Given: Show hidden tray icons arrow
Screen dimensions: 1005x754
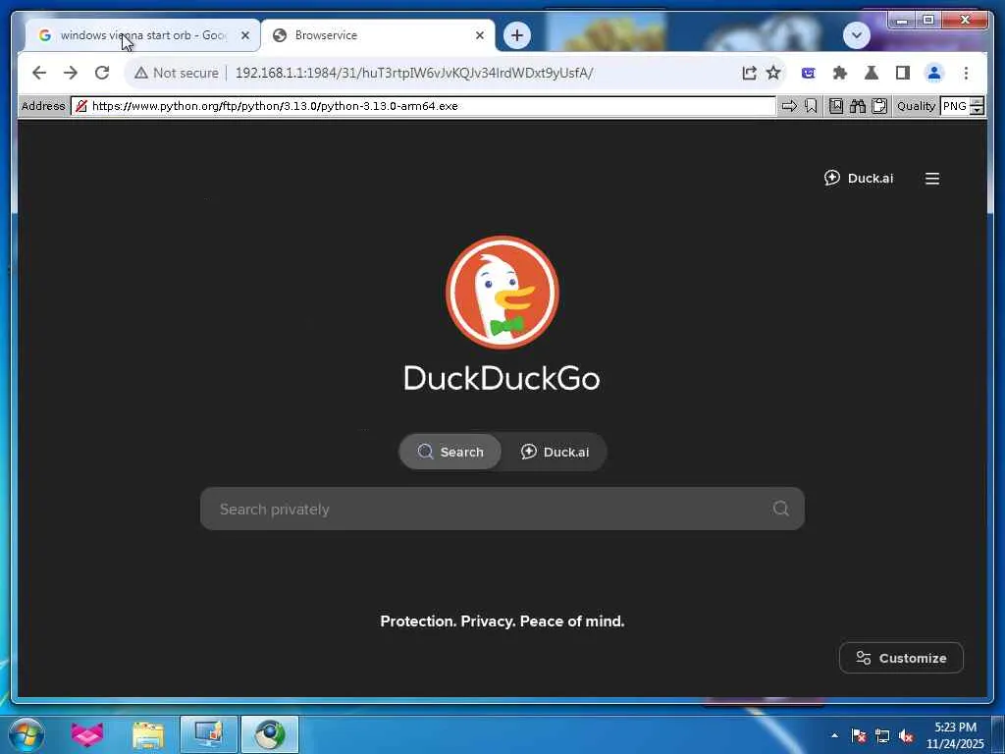Looking at the screenshot, I should (x=834, y=735).
